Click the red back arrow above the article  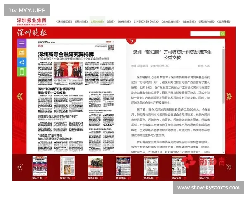[x=131, y=41]
